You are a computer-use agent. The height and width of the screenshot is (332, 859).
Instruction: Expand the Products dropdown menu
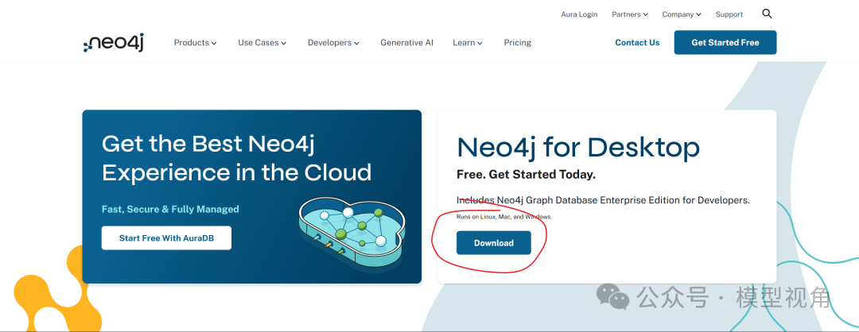coord(195,43)
